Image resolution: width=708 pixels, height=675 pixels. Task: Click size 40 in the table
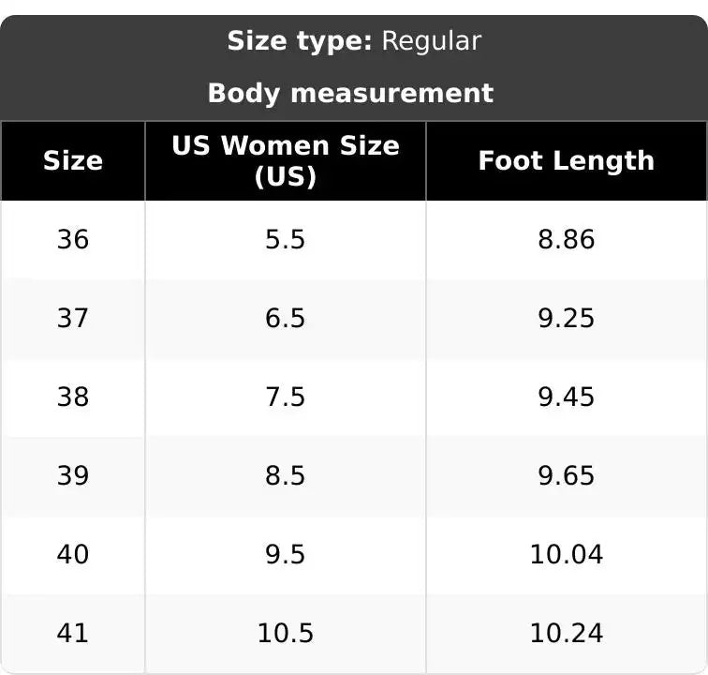coord(73,554)
